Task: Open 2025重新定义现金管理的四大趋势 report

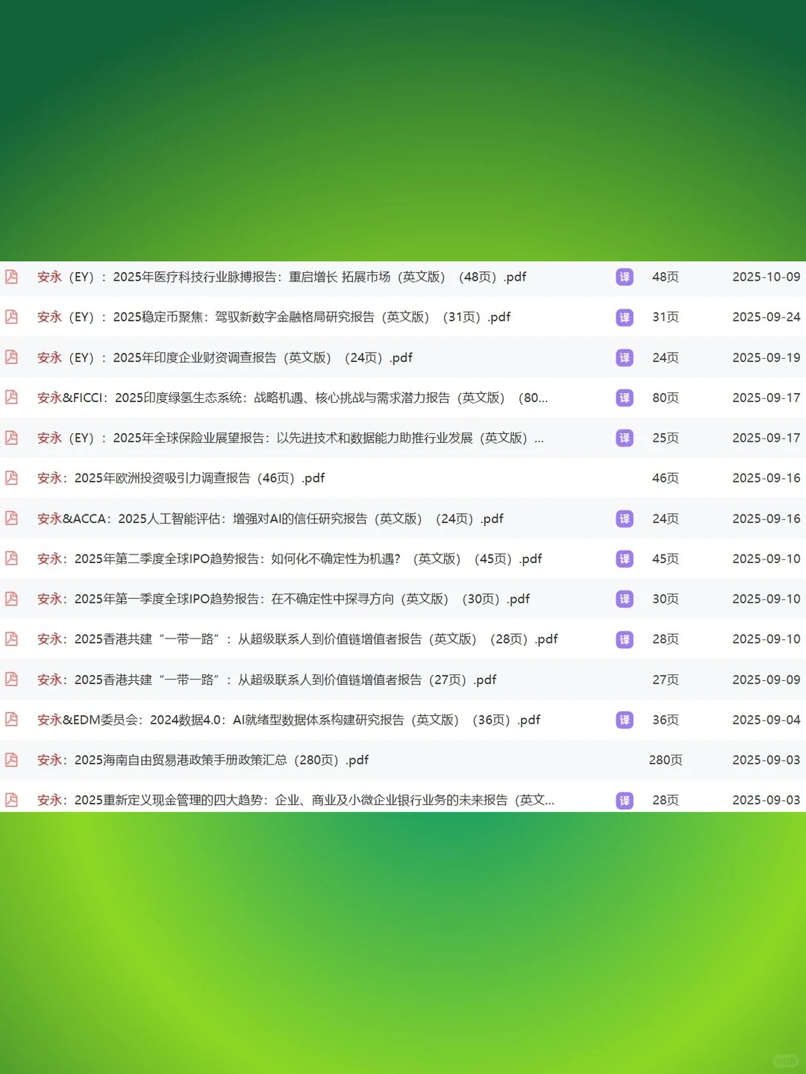Action: pyautogui.click(x=296, y=800)
